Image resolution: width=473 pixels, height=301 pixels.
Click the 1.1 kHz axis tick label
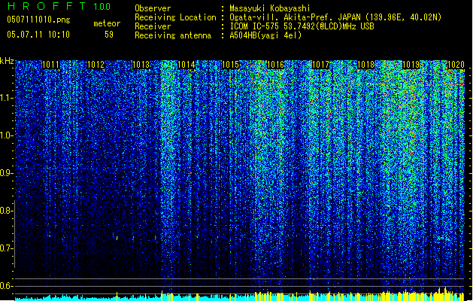pos(7,98)
